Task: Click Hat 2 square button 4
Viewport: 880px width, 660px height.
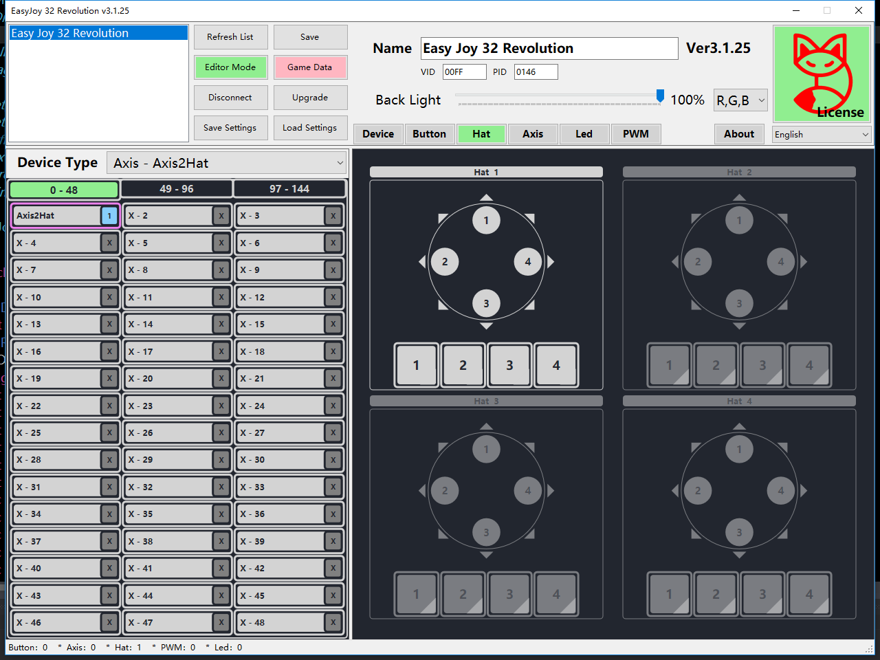Action: [809, 365]
